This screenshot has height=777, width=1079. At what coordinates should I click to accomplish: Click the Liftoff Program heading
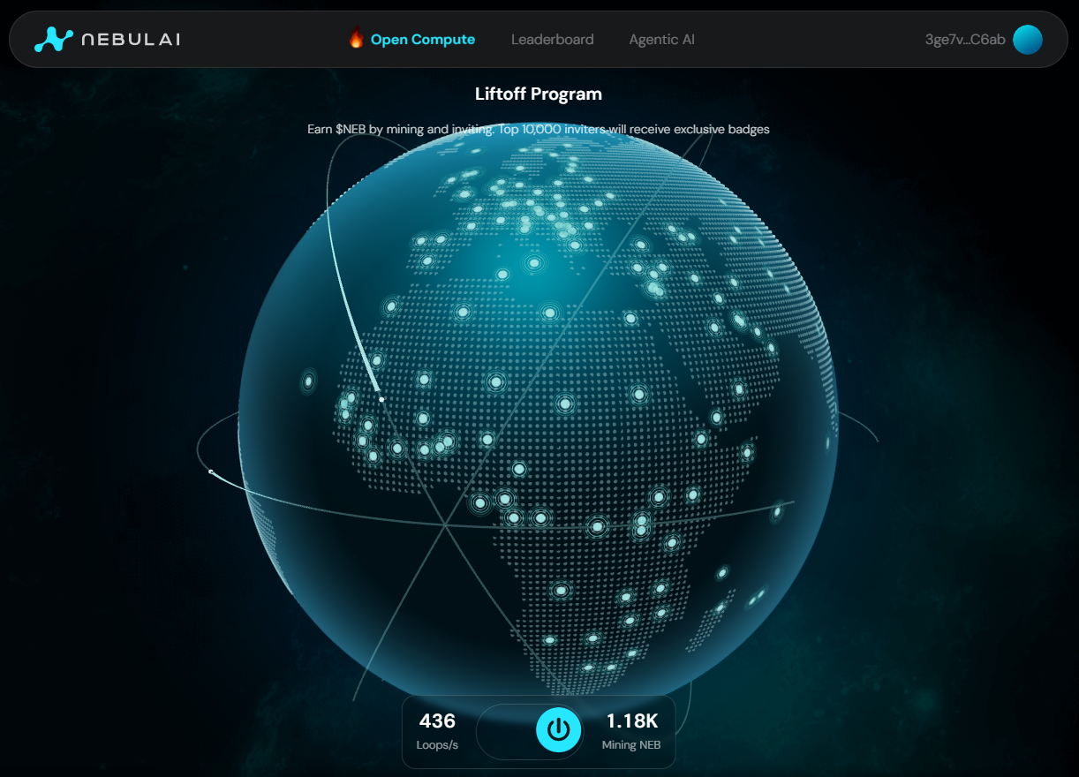539,94
